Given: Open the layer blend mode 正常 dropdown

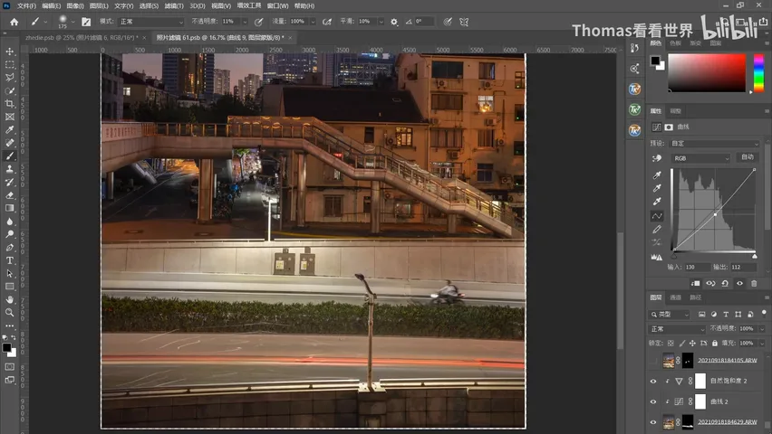Looking at the screenshot, I should click(x=677, y=329).
